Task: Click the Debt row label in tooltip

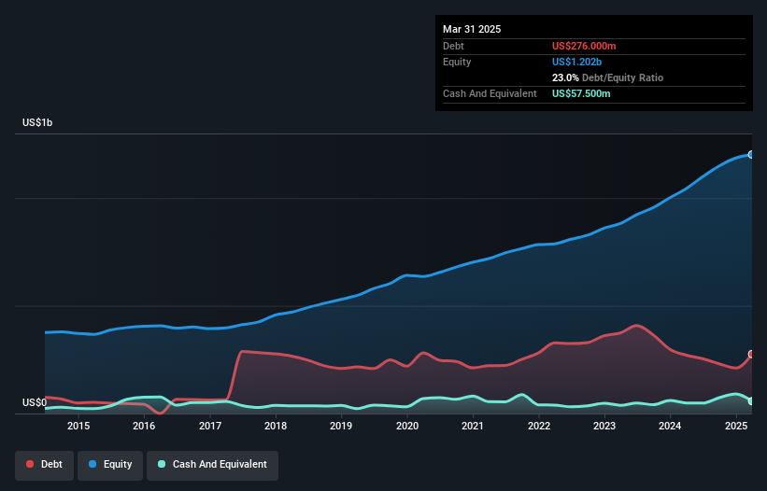Action: (453, 46)
